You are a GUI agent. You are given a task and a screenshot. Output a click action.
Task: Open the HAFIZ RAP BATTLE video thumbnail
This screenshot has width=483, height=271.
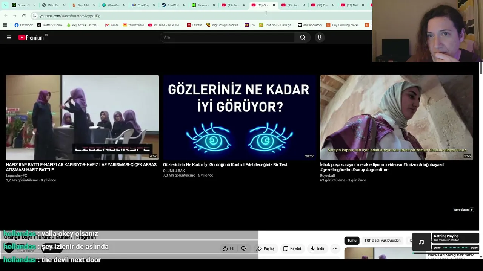tap(82, 117)
